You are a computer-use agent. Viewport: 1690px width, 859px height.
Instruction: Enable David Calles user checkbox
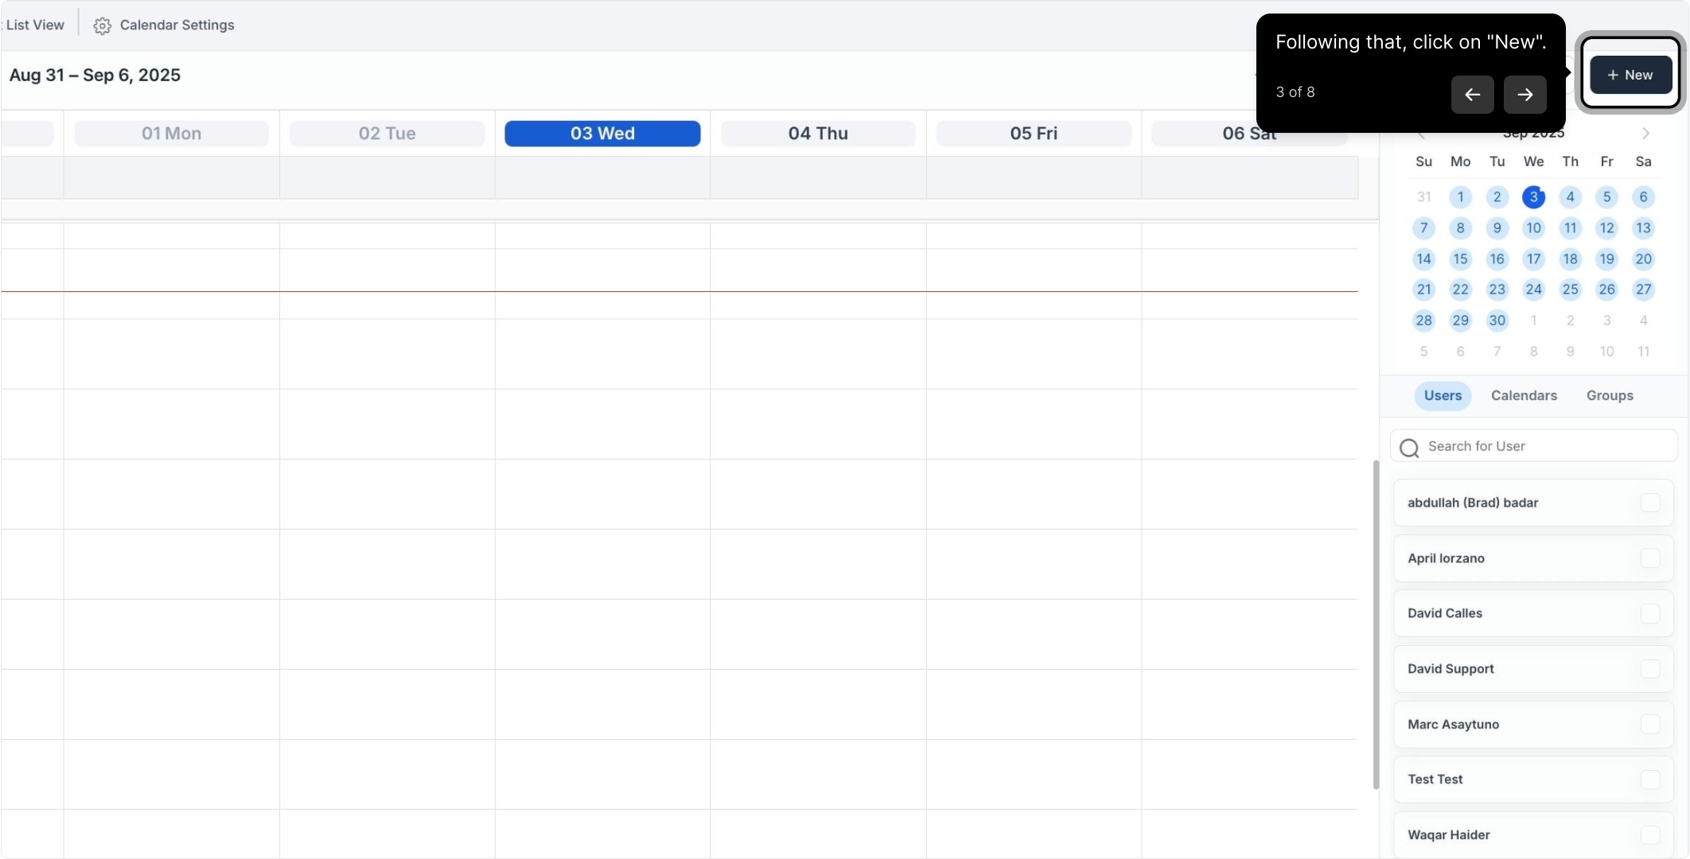(1650, 613)
